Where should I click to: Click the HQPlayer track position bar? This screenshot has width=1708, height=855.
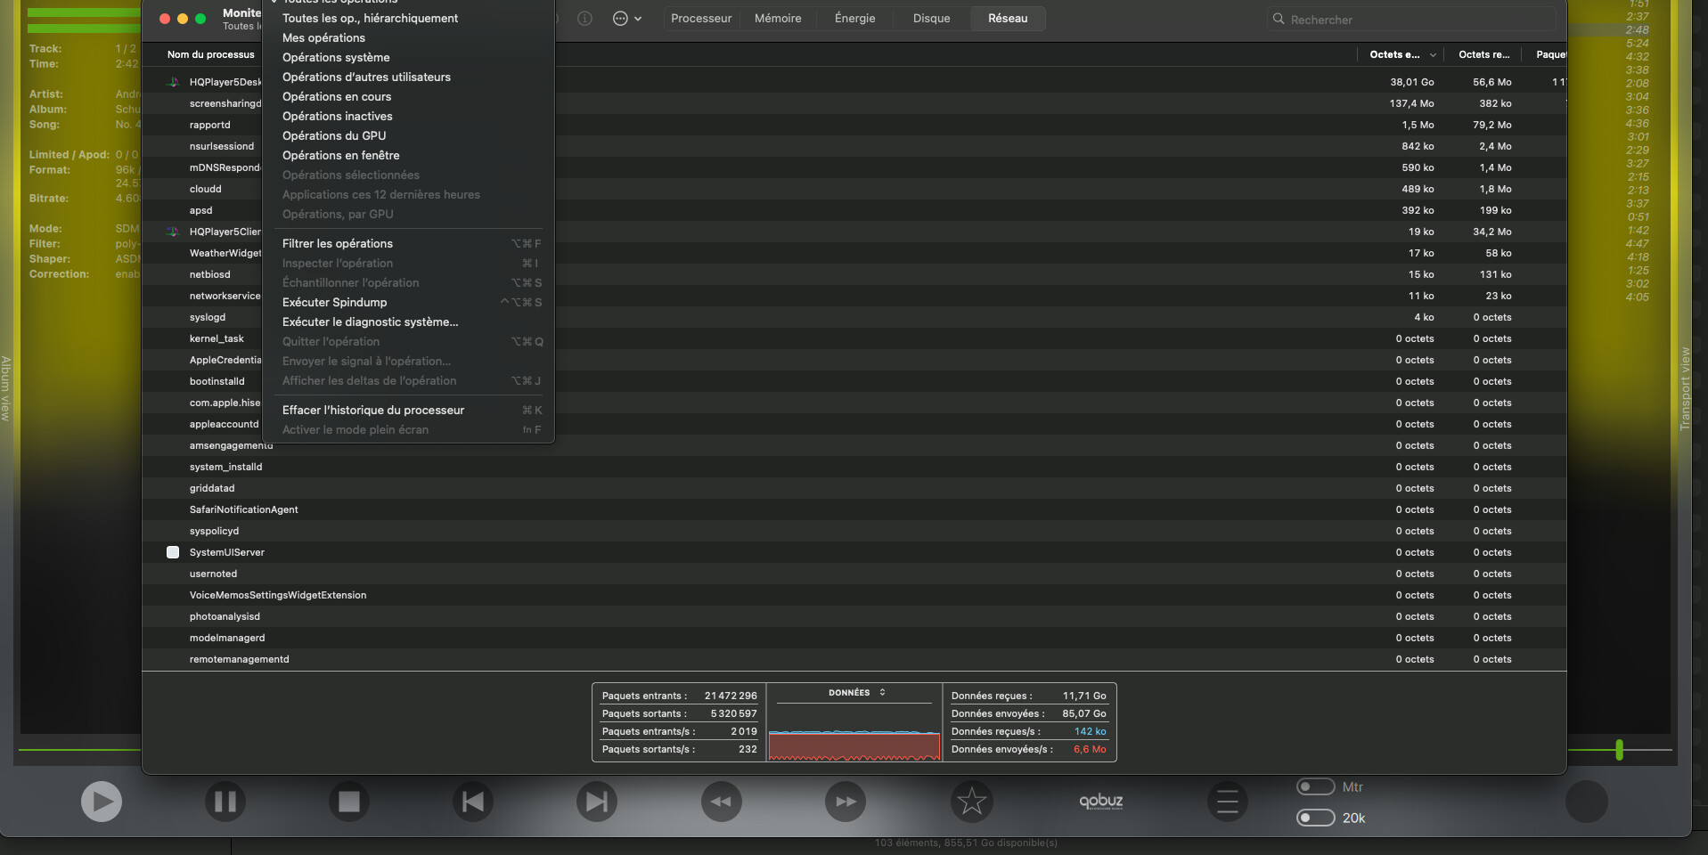coord(79,750)
